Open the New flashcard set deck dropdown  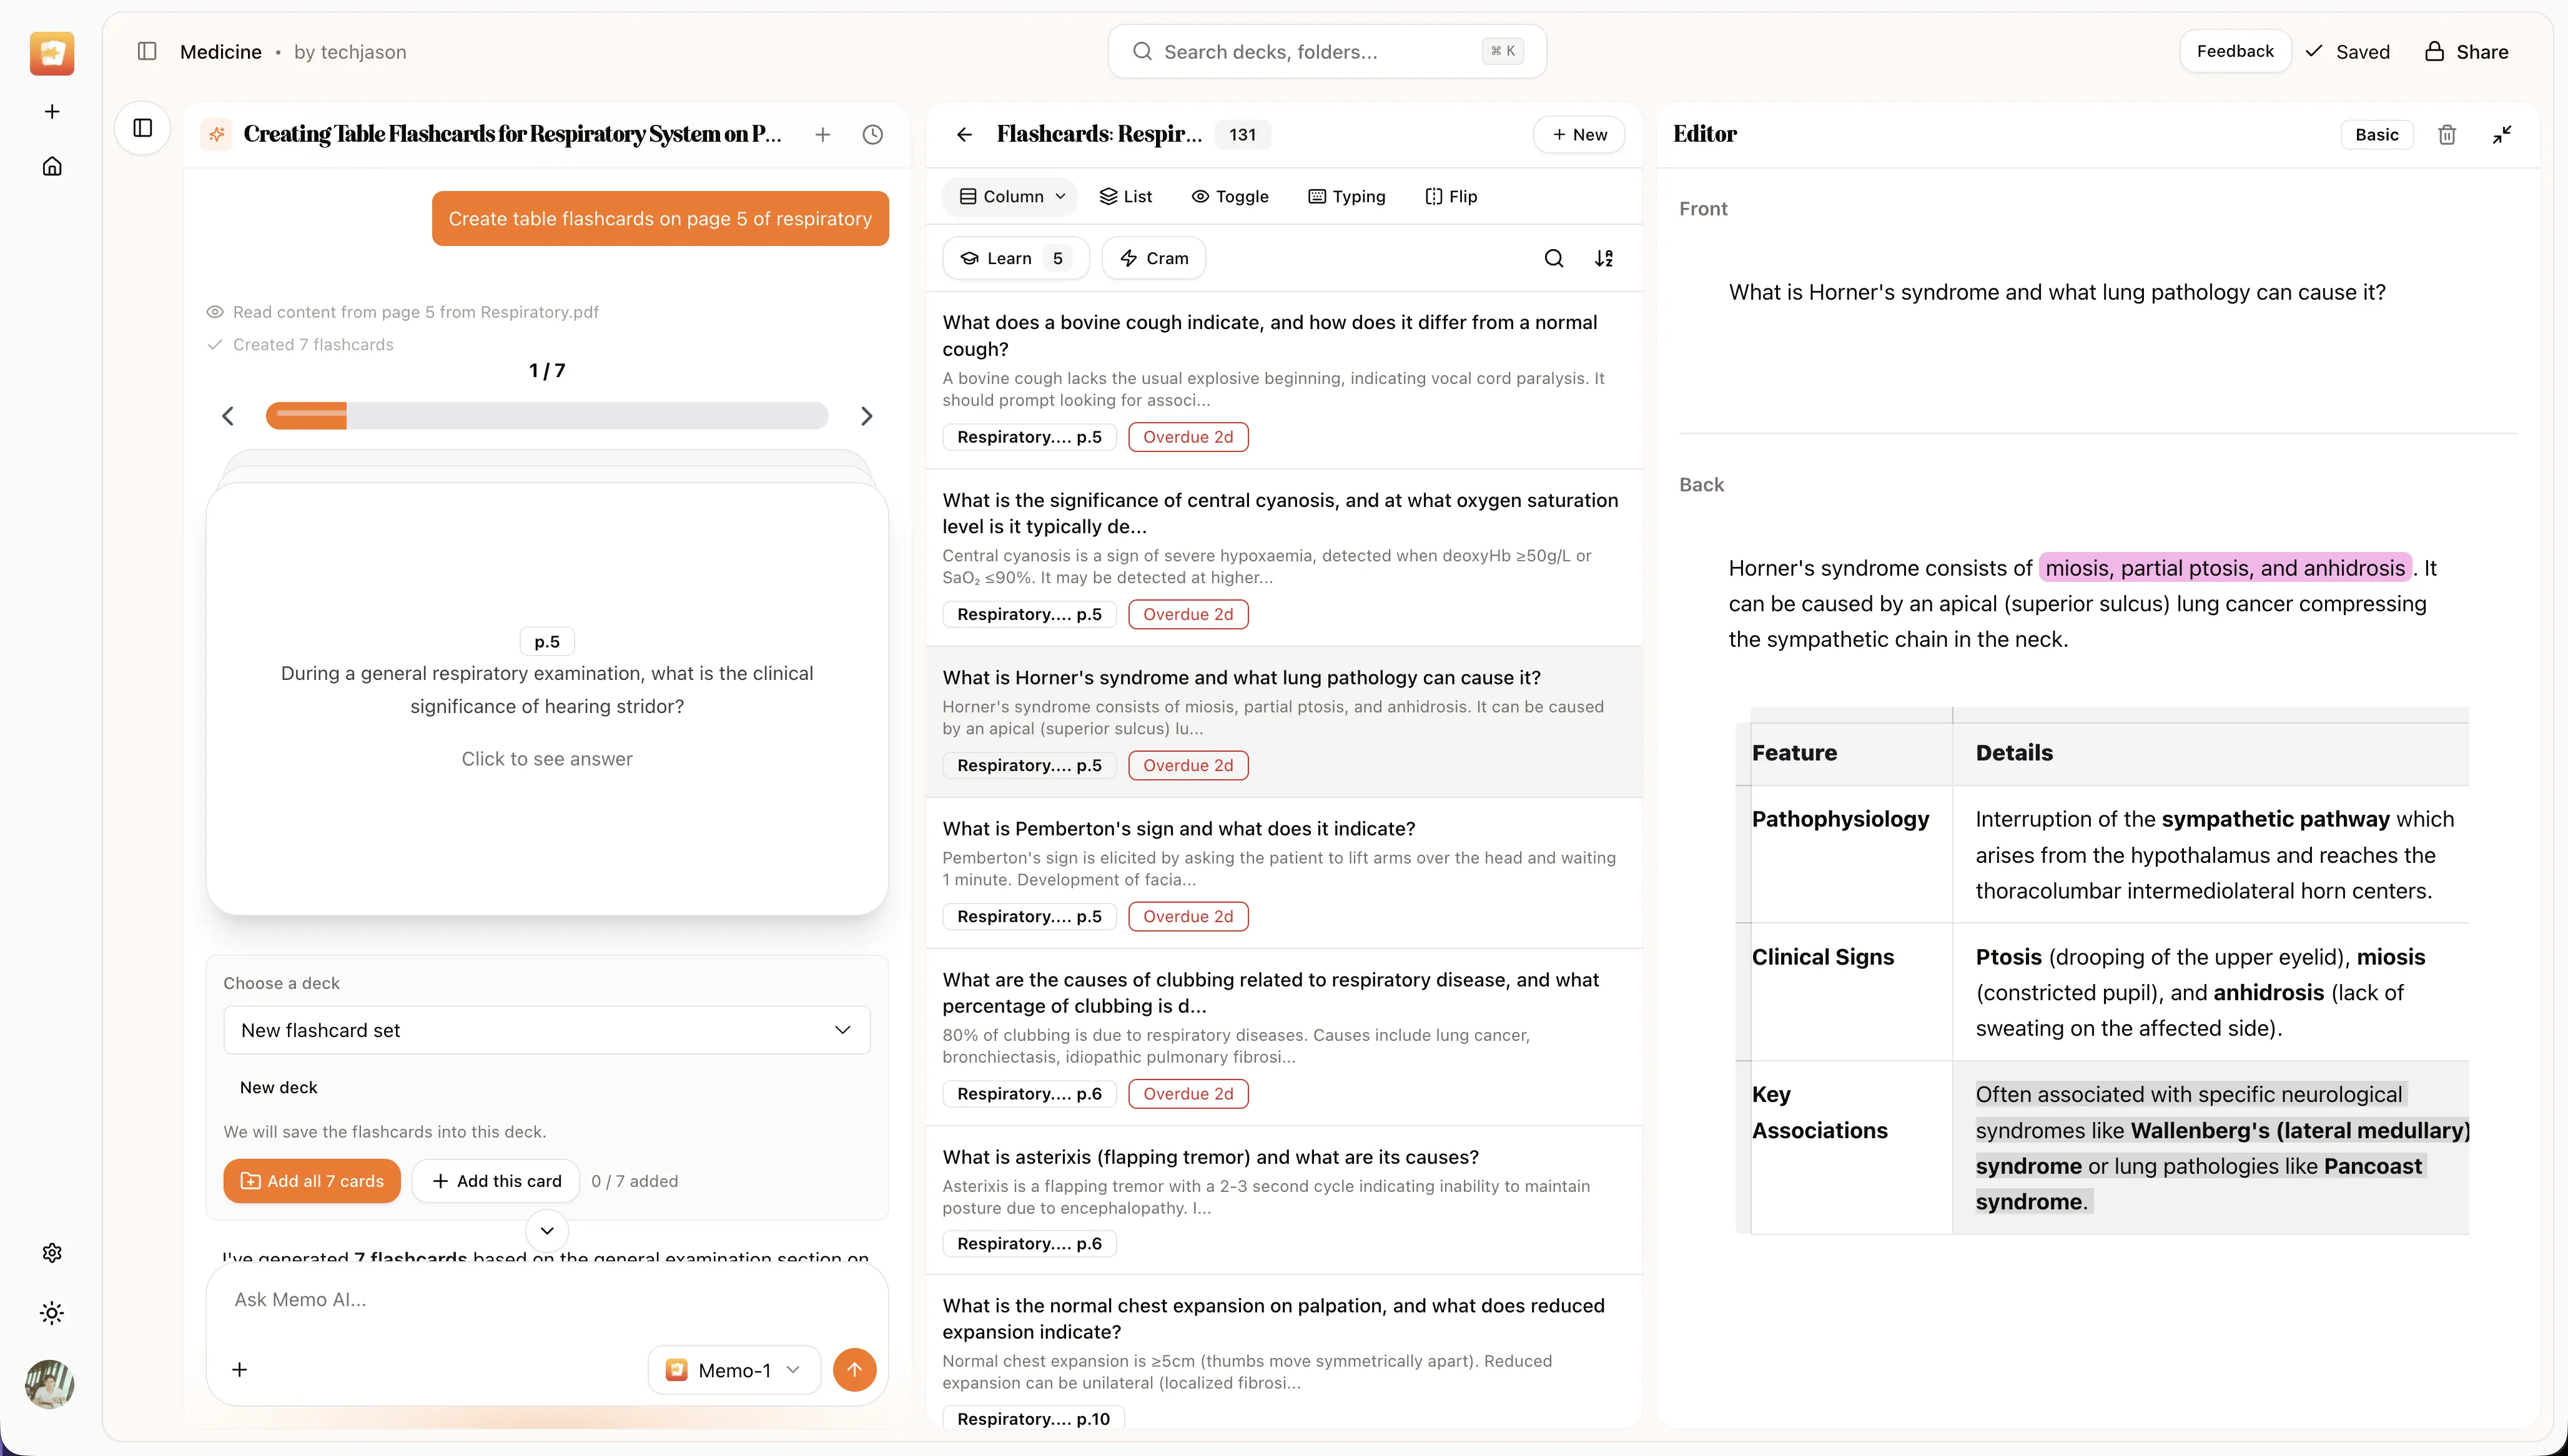pyautogui.click(x=546, y=1029)
